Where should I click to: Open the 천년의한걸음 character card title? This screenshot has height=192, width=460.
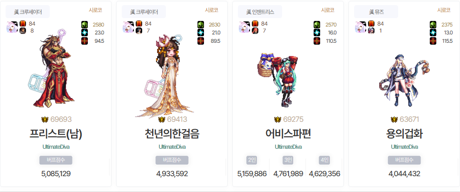172,134
